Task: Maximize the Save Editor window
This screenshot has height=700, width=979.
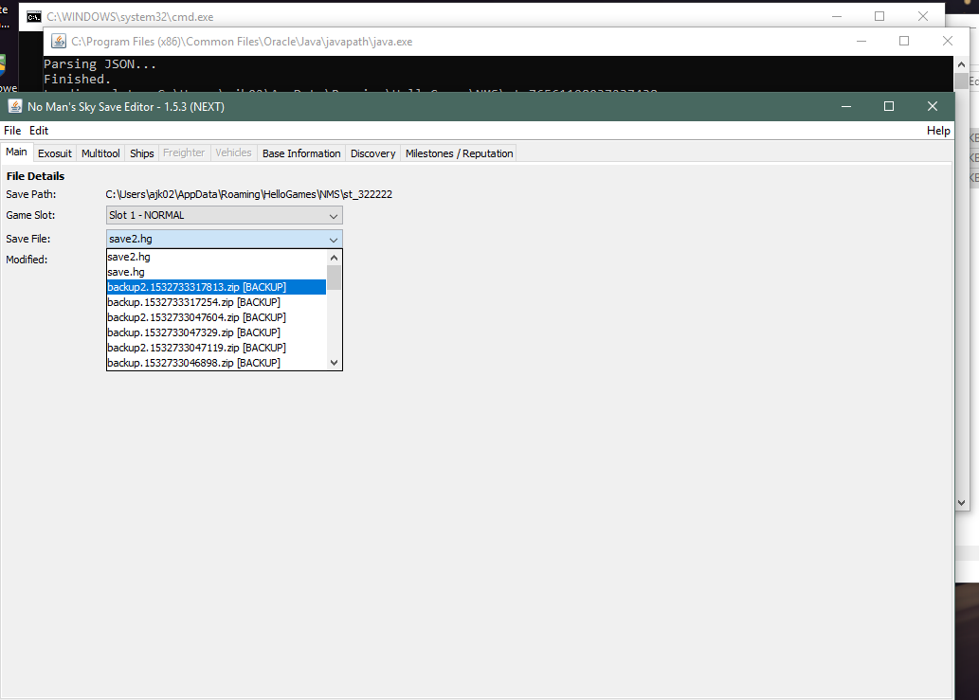Action: coord(889,107)
